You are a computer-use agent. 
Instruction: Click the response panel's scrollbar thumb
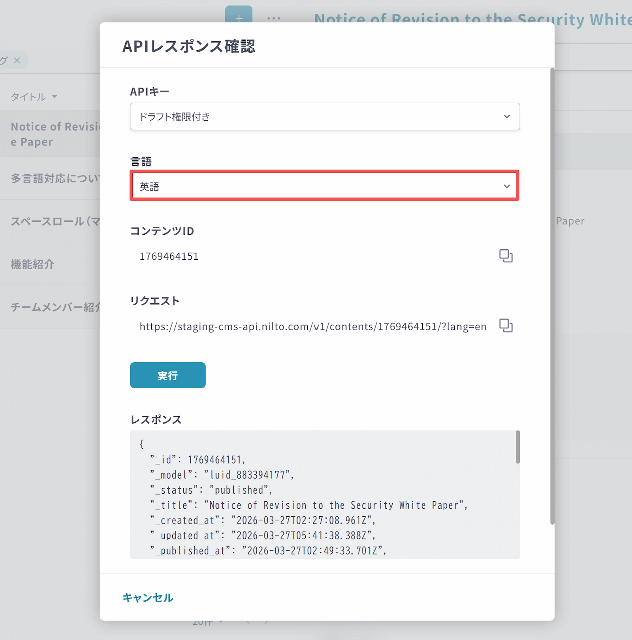517,447
